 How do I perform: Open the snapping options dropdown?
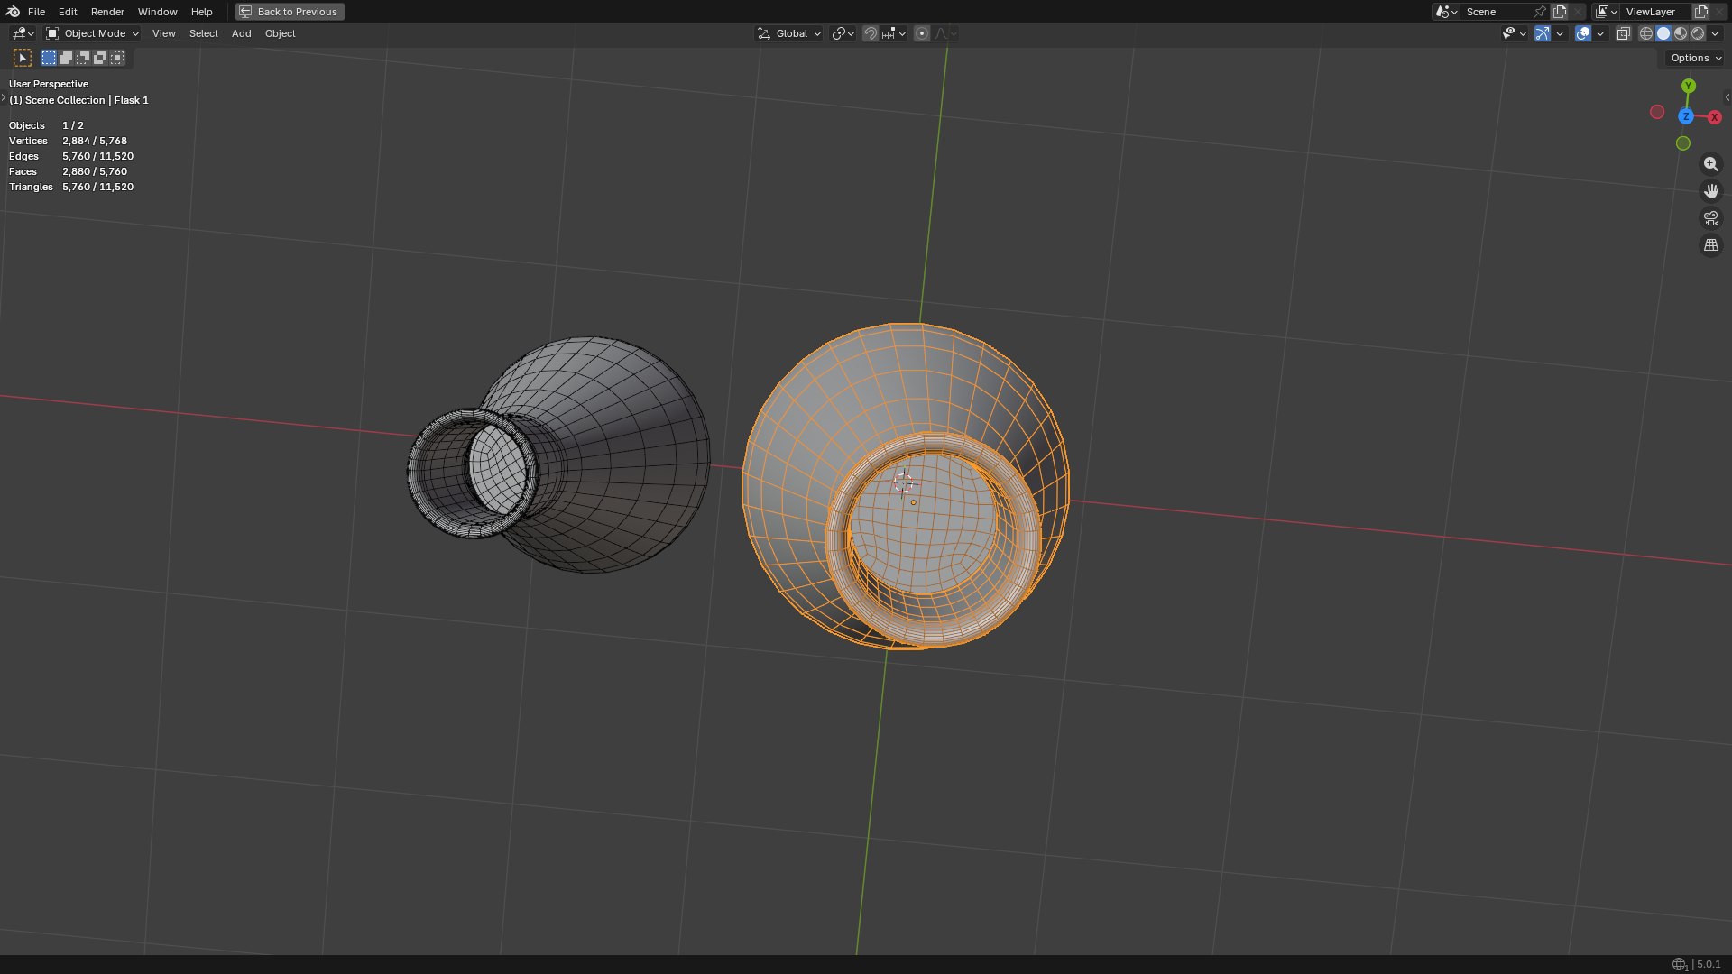pos(894,33)
